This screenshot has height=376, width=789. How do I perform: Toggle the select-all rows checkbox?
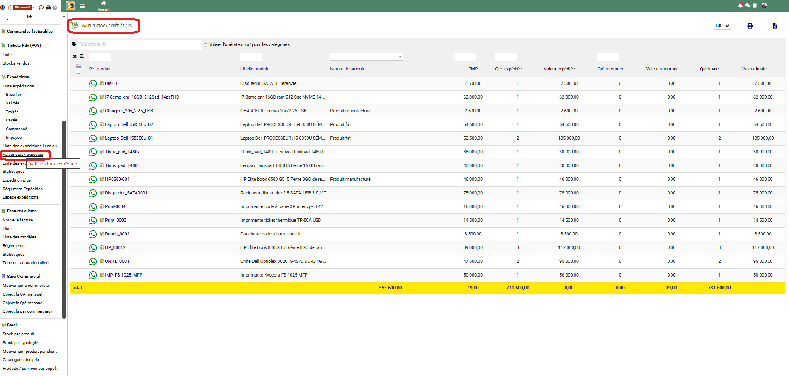(78, 72)
